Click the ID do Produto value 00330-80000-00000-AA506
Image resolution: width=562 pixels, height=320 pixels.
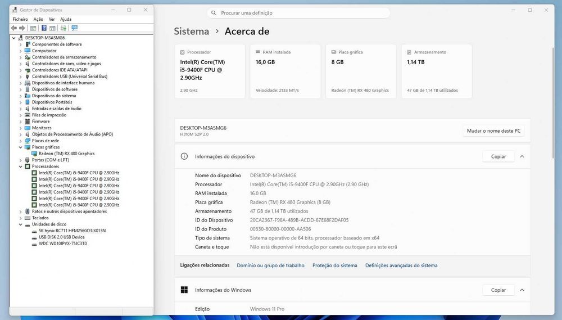click(x=280, y=229)
